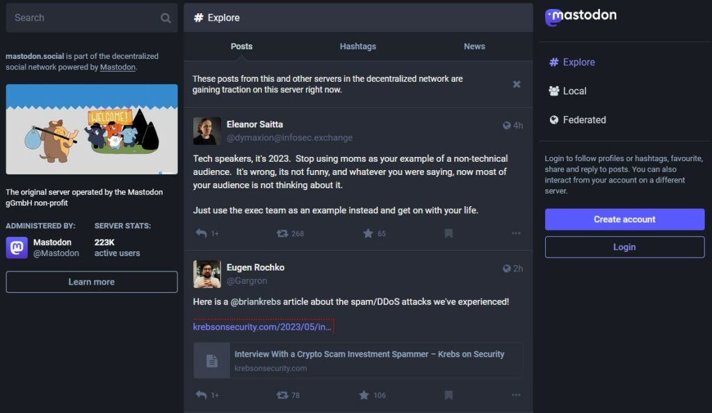Dismiss the gaining traction notice
This screenshot has height=413, width=712.
point(517,84)
